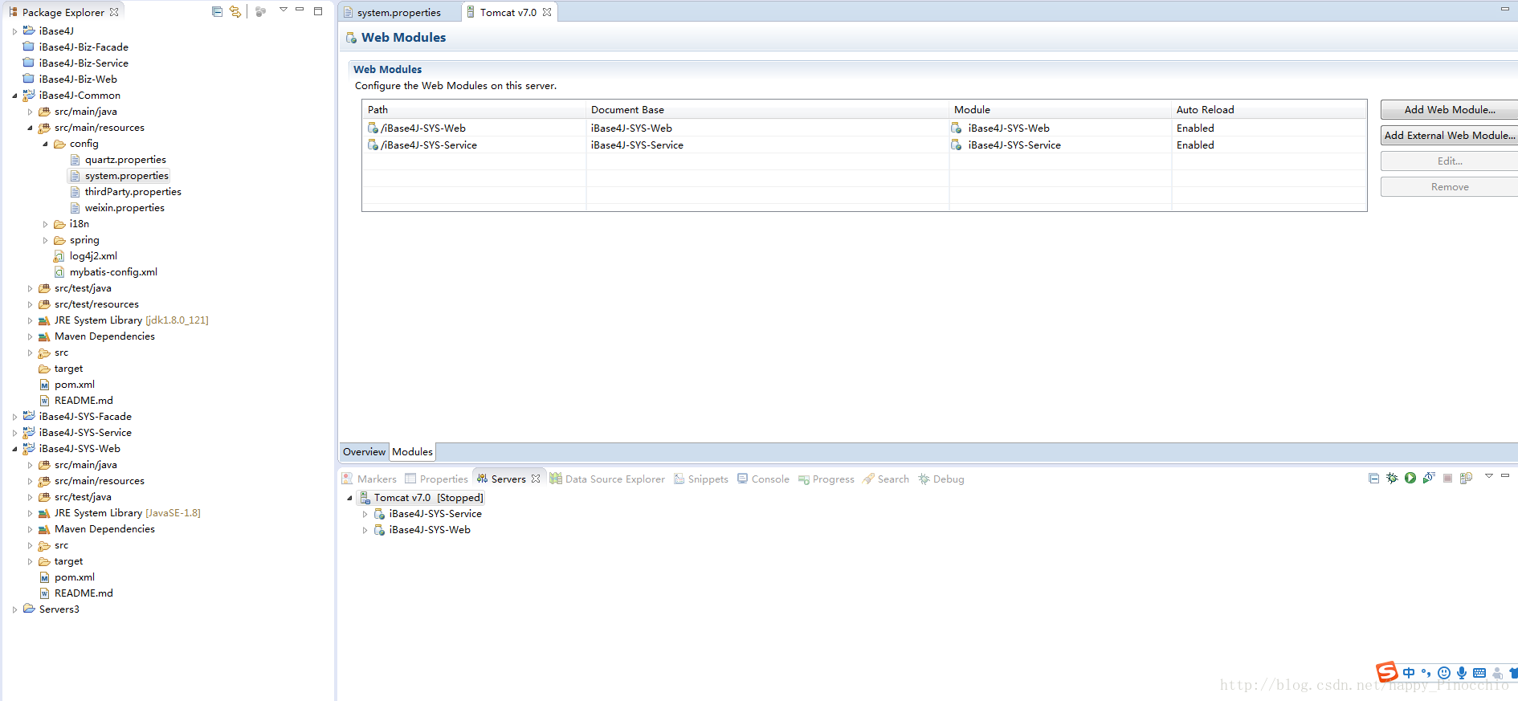This screenshot has height=701, width=1518.
Task: Select thirdParty.properties file
Action: coord(133,192)
